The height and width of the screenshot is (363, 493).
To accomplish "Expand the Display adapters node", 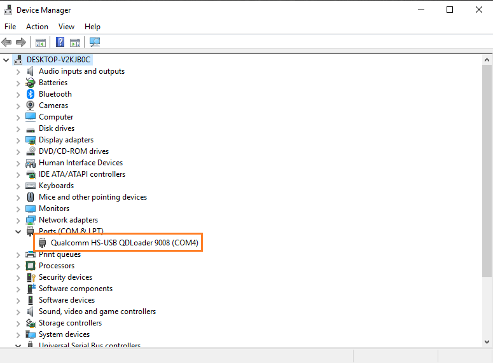I will click(18, 140).
